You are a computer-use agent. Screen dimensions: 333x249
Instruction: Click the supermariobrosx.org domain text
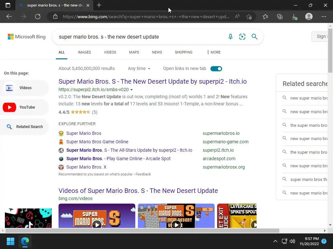click(224, 167)
